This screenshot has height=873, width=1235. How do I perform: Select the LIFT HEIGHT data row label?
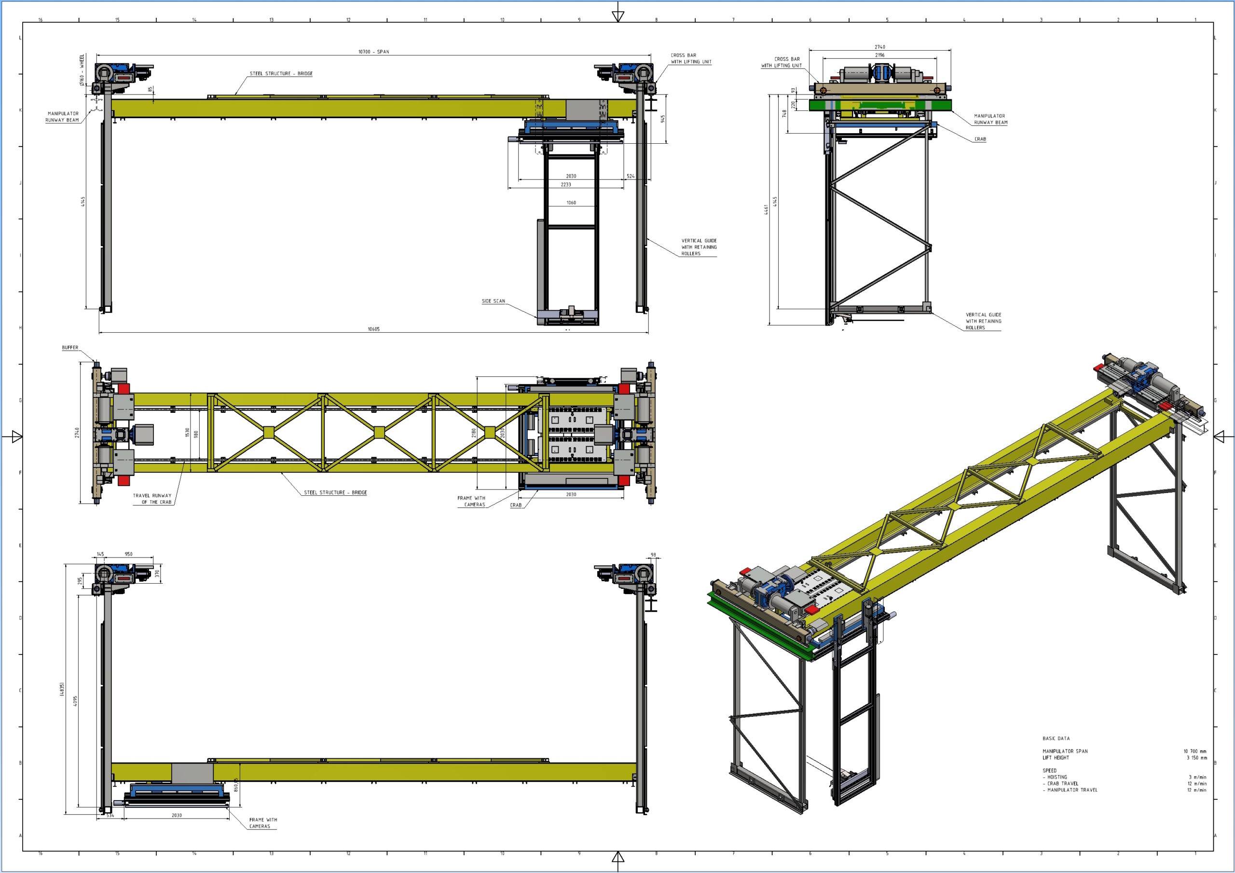coord(1056,758)
